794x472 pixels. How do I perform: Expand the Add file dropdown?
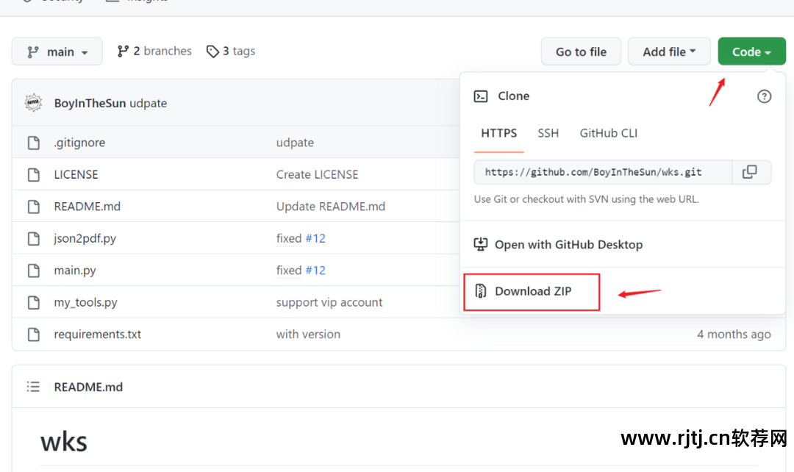pyautogui.click(x=669, y=51)
